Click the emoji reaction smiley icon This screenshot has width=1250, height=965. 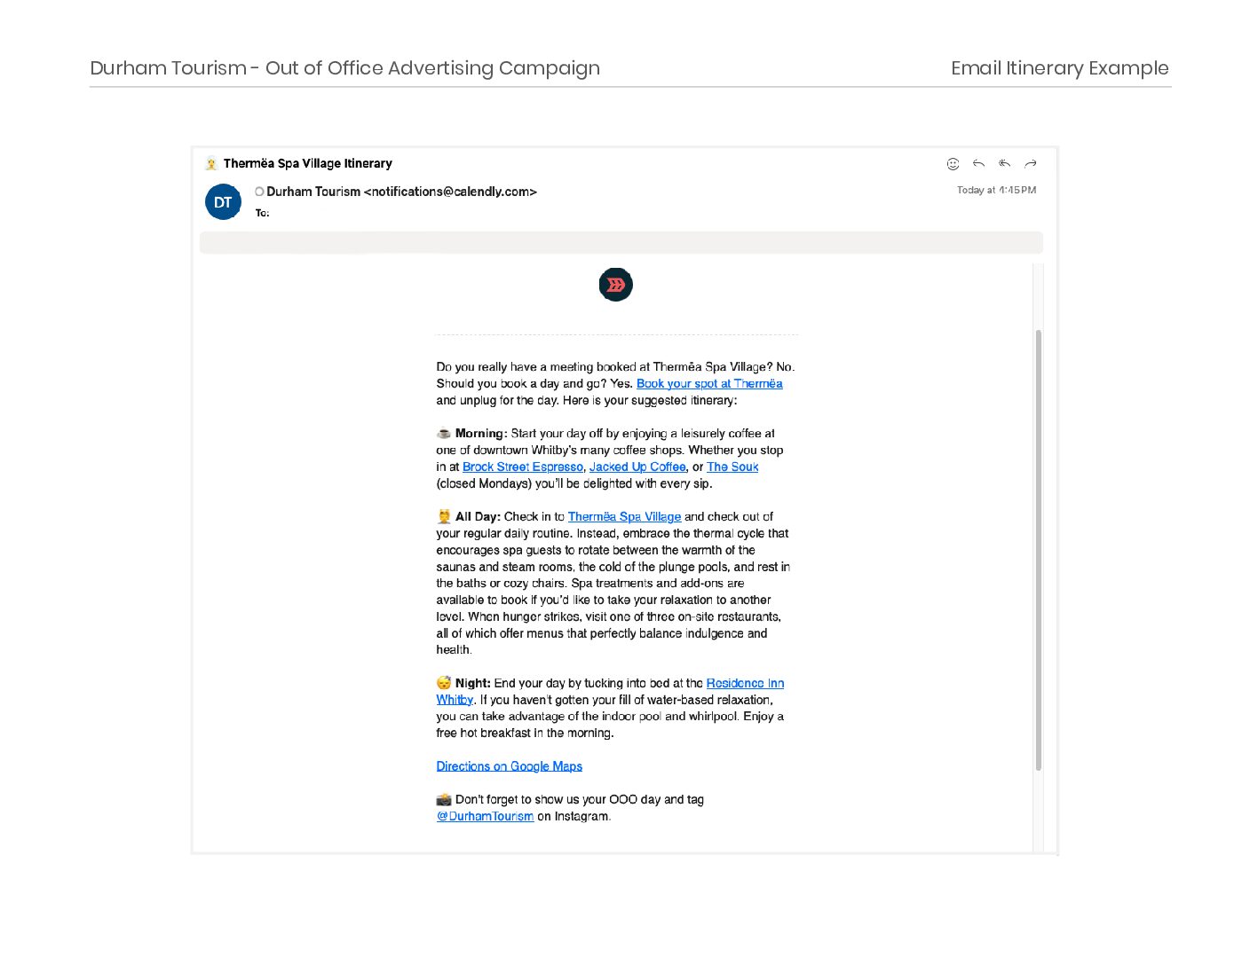(953, 164)
